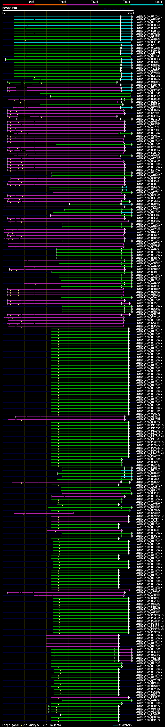This screenshot has height=727, width=165.
Task: Open hit label UniRef100_A7PVP3
Action: pyautogui.click(x=148, y=20)
